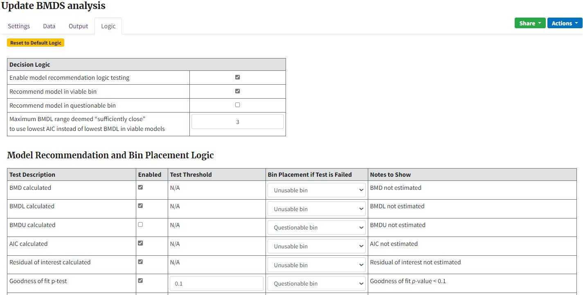The image size is (583, 295).
Task: Switch to the Settings tab
Action: coord(19,26)
